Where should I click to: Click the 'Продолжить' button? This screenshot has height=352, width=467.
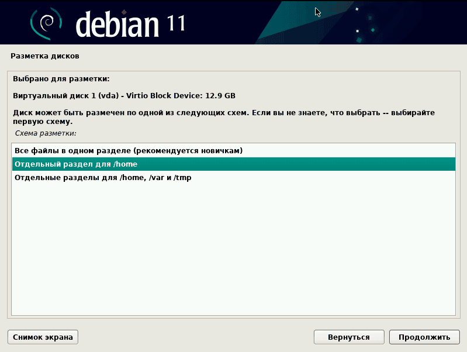424,337
